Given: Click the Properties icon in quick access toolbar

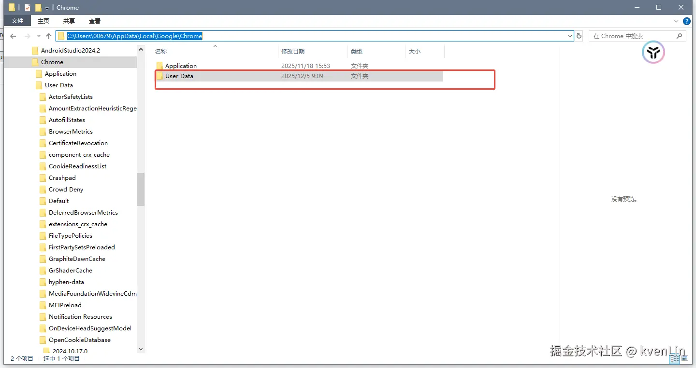Looking at the screenshot, I should tap(28, 8).
